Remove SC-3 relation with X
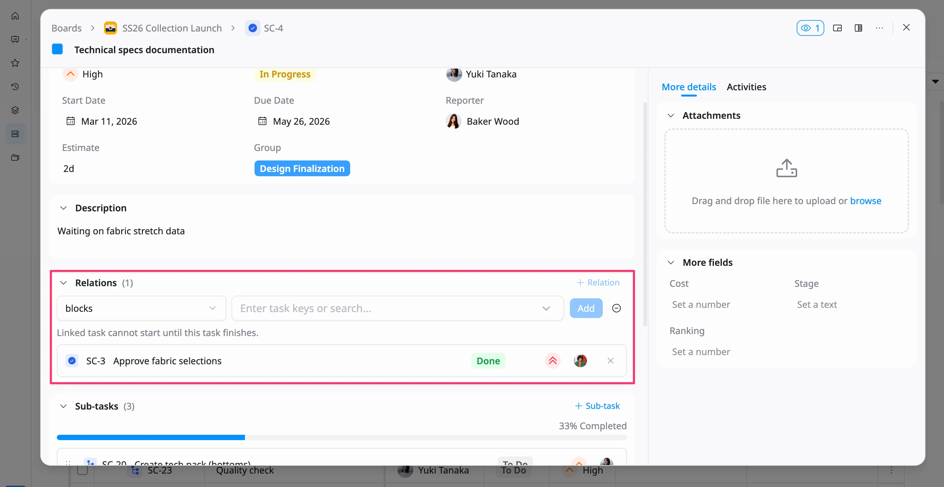 click(610, 361)
